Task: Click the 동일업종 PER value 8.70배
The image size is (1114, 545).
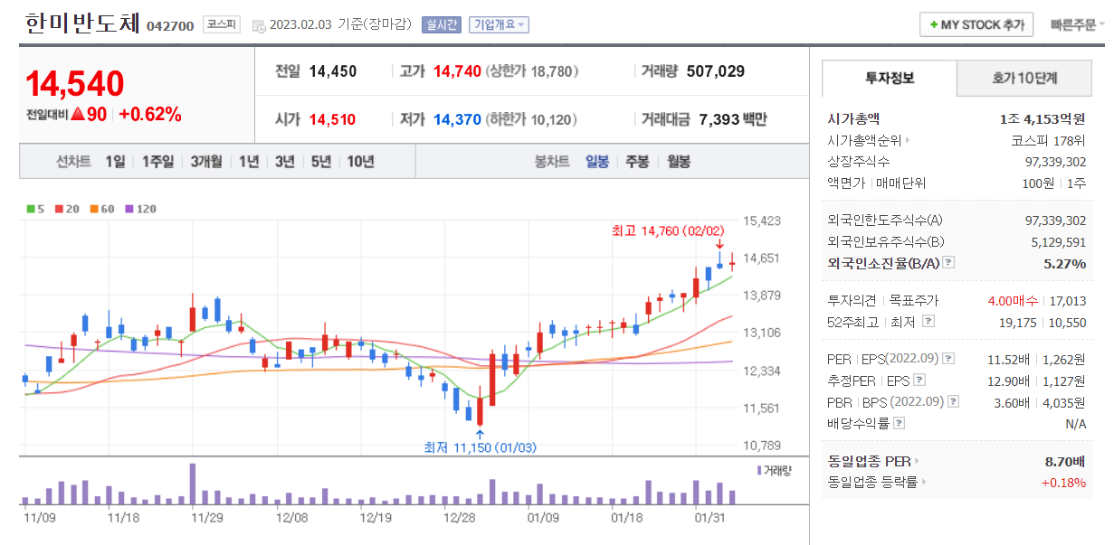Action: (1065, 461)
